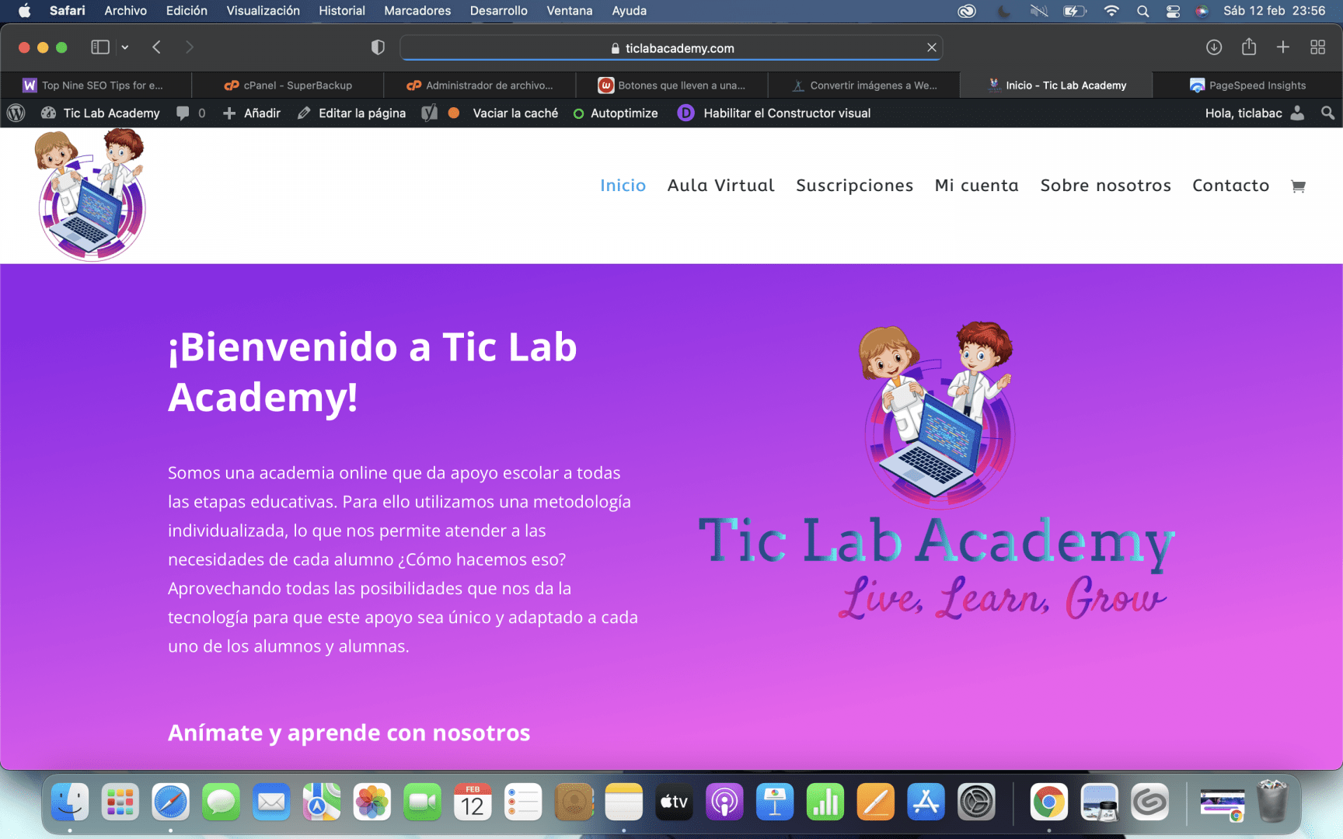
Task: Open Suscripciones in the site navigation
Action: tap(854, 186)
